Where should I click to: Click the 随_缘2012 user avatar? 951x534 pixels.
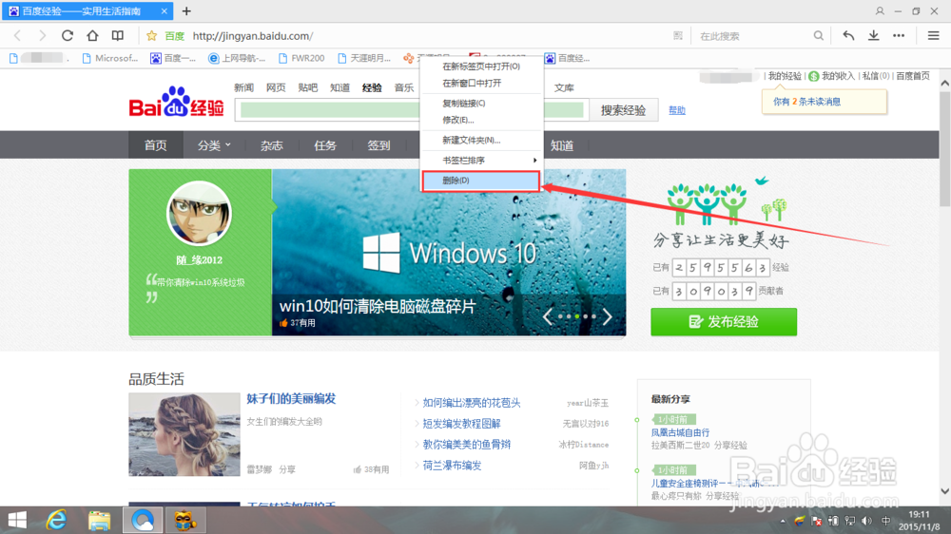199,214
